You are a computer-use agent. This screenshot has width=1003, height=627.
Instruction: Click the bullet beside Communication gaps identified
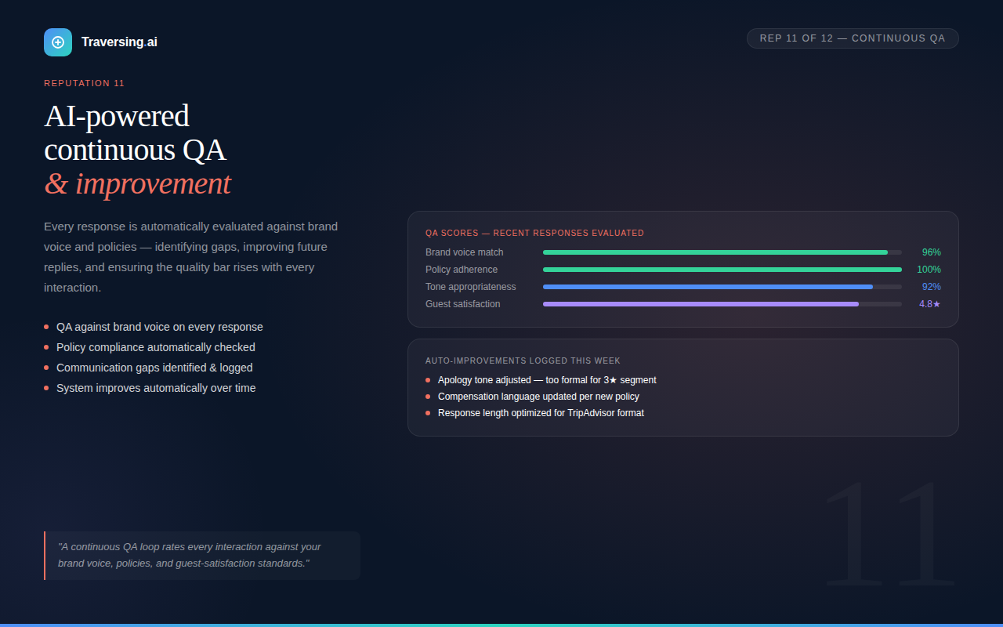pyautogui.click(x=46, y=368)
